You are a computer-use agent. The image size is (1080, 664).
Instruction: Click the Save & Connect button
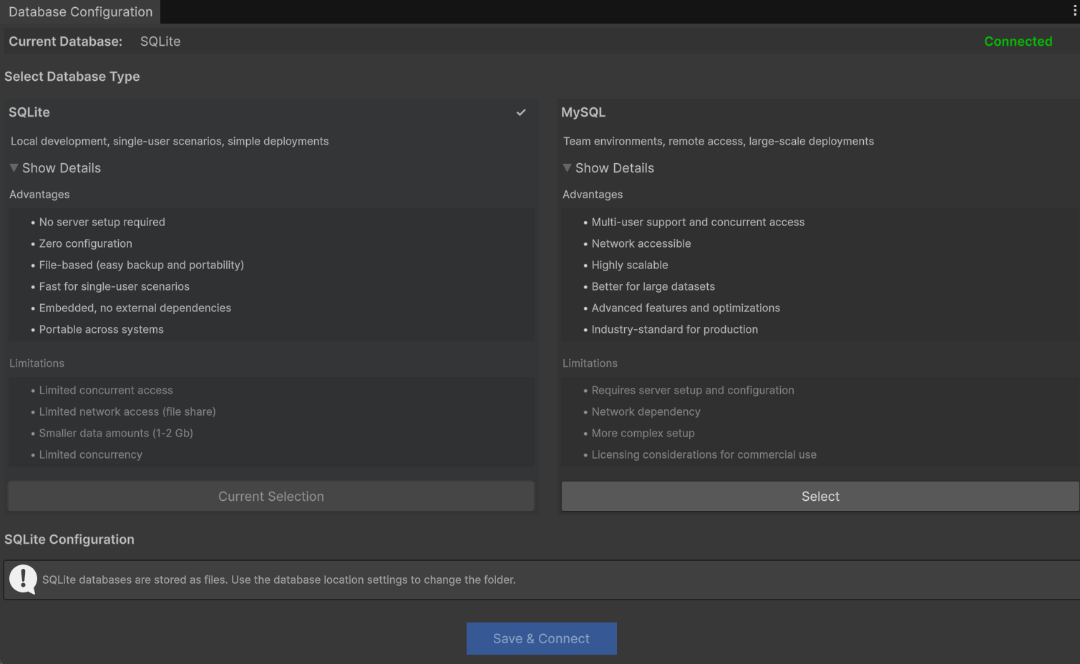[541, 638]
